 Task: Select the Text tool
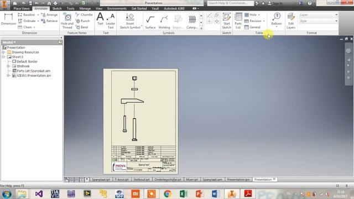(100, 19)
